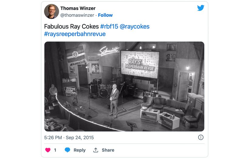Click the man standing on stage in photo

(114, 101)
